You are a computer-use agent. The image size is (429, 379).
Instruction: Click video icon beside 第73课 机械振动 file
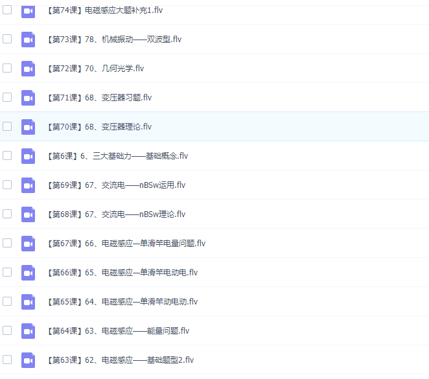[x=28, y=40]
